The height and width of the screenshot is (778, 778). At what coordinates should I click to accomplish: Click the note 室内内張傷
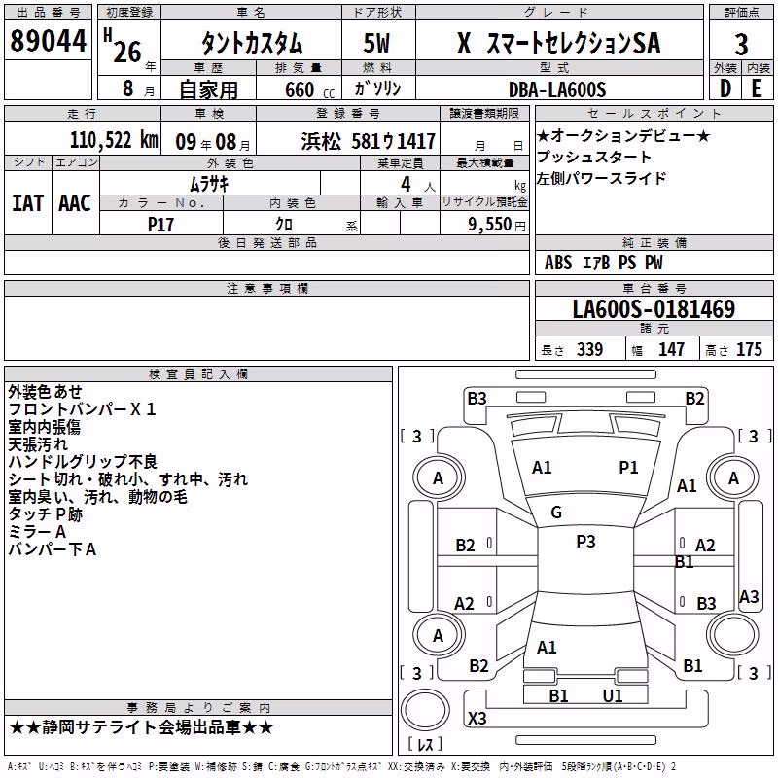point(44,427)
